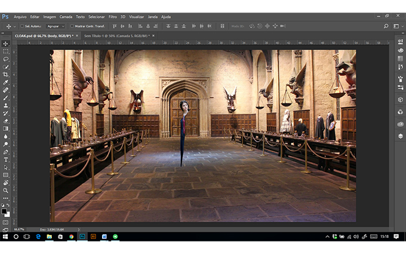Screen dimensions: 406x254
Task: Select the Rectangle shape tool
Action: [5, 175]
